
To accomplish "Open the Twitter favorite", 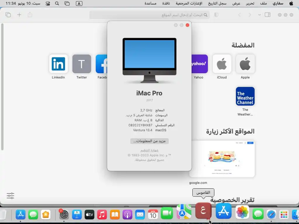I will pyautogui.click(x=82, y=64).
